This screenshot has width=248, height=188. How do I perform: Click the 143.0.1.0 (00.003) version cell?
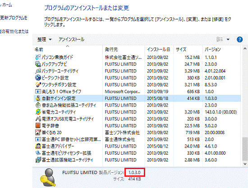[x=221, y=112]
